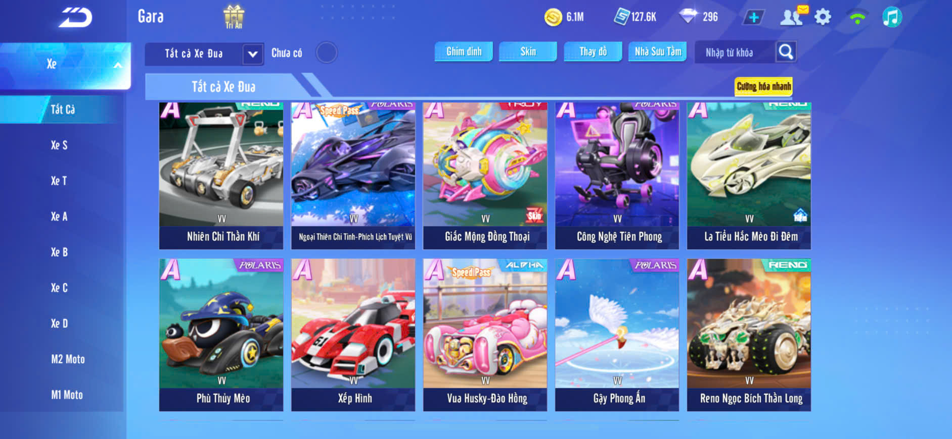Click the music note icon
Image resolution: width=952 pixels, height=439 pixels.
pos(892,17)
